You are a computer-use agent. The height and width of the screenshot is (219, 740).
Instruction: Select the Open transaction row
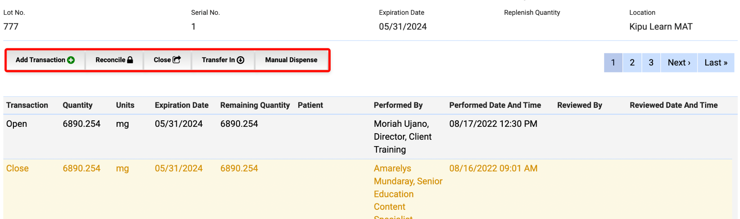(x=17, y=124)
